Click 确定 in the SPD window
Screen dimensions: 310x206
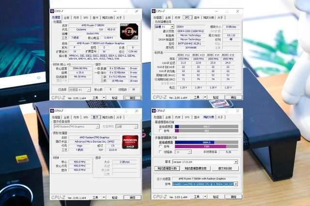233,97
